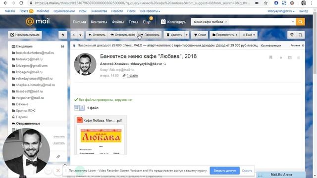Open the Файлы tab
Screen dimensions: 317x178
(x=118, y=22)
